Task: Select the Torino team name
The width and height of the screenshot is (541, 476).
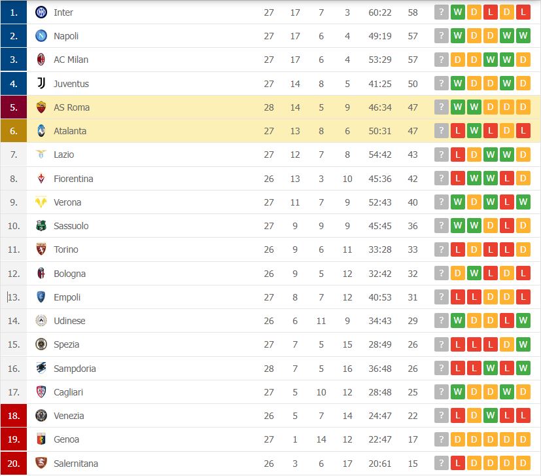Action: [x=65, y=249]
